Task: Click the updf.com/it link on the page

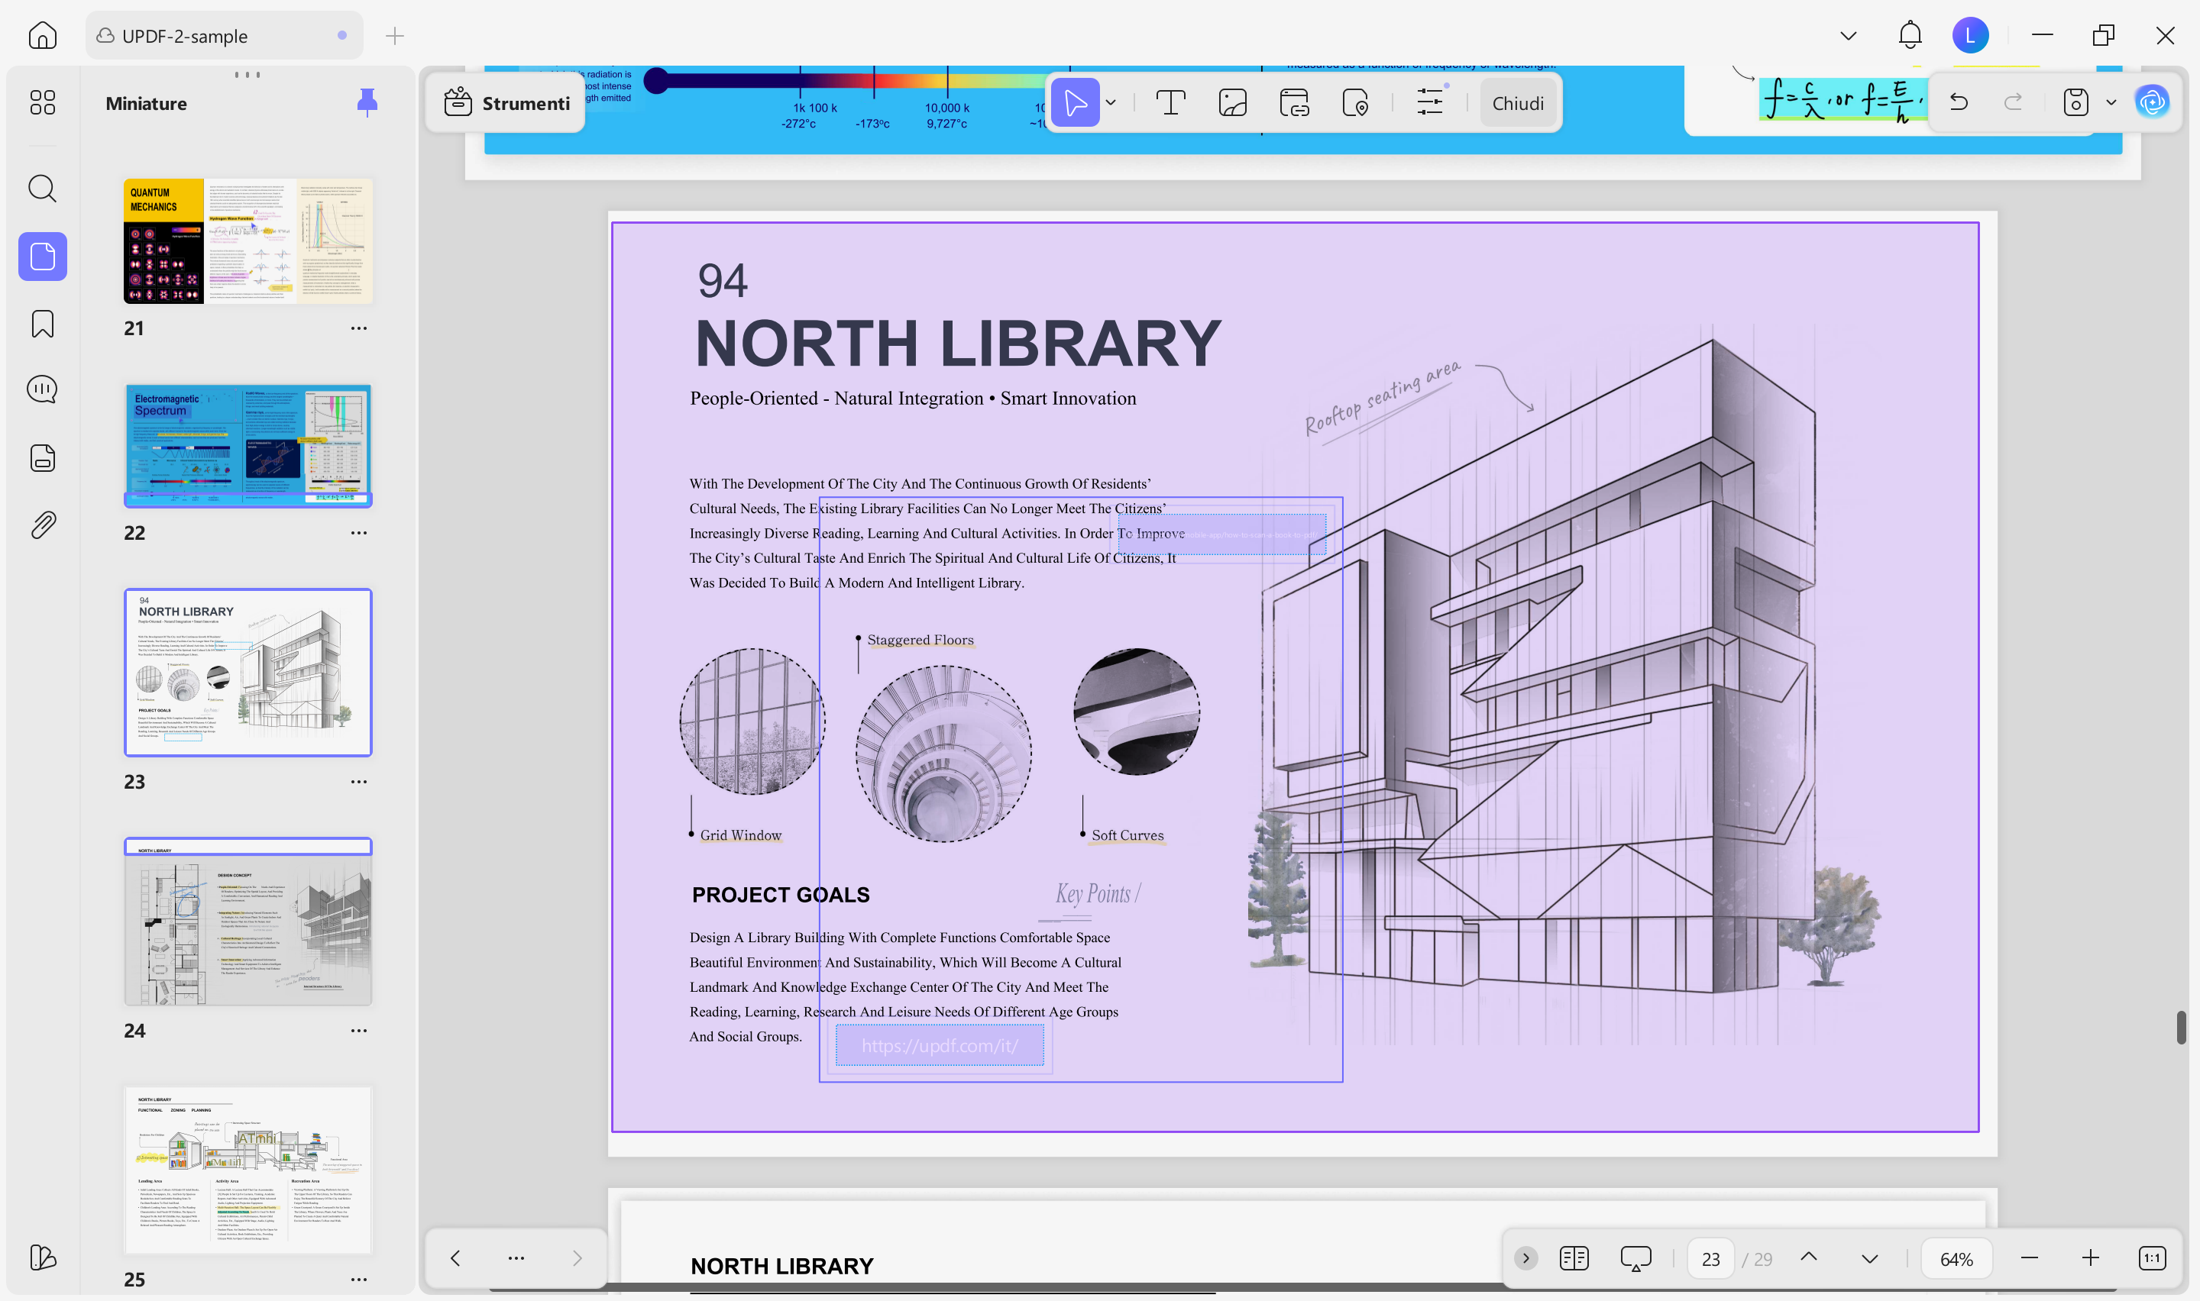Action: [939, 1045]
